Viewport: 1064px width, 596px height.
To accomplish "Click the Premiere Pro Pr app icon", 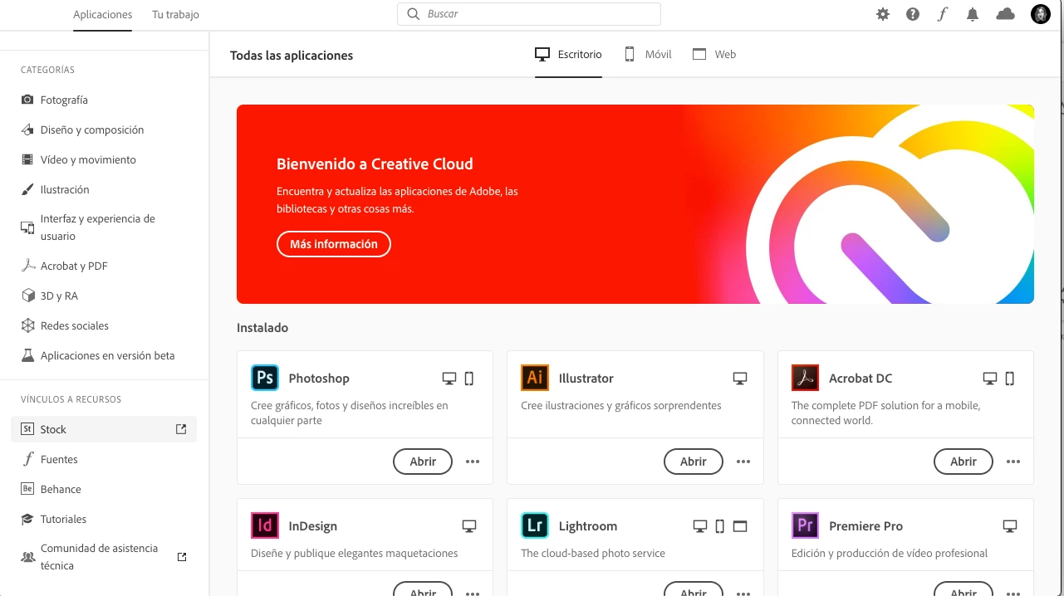I will pyautogui.click(x=805, y=525).
